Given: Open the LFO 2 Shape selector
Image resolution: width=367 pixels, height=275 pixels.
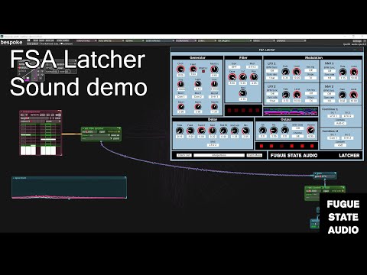Looking at the screenshot, I should click(x=310, y=101).
